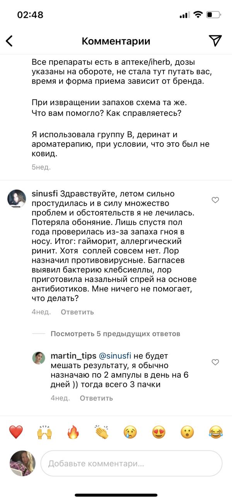Image resolution: width=232 pixels, height=501 pixels.
Task: Expand 'Посмотреть 5 предыдущих ответов'
Action: click(x=115, y=334)
